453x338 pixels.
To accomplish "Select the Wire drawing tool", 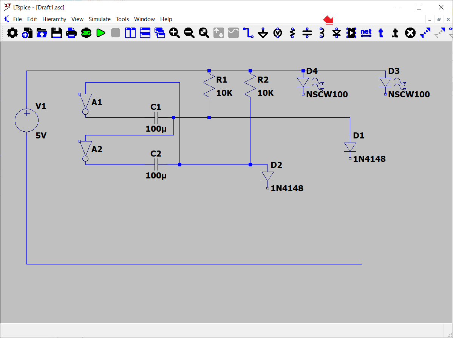I will click(x=248, y=33).
